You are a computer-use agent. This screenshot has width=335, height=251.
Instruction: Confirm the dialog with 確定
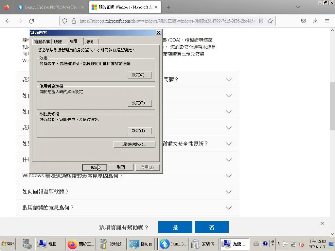pyautogui.click(x=95, y=168)
